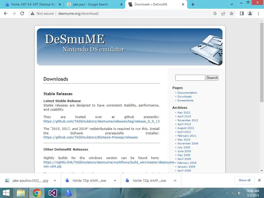Open the February 2009 archive

pos(187,163)
